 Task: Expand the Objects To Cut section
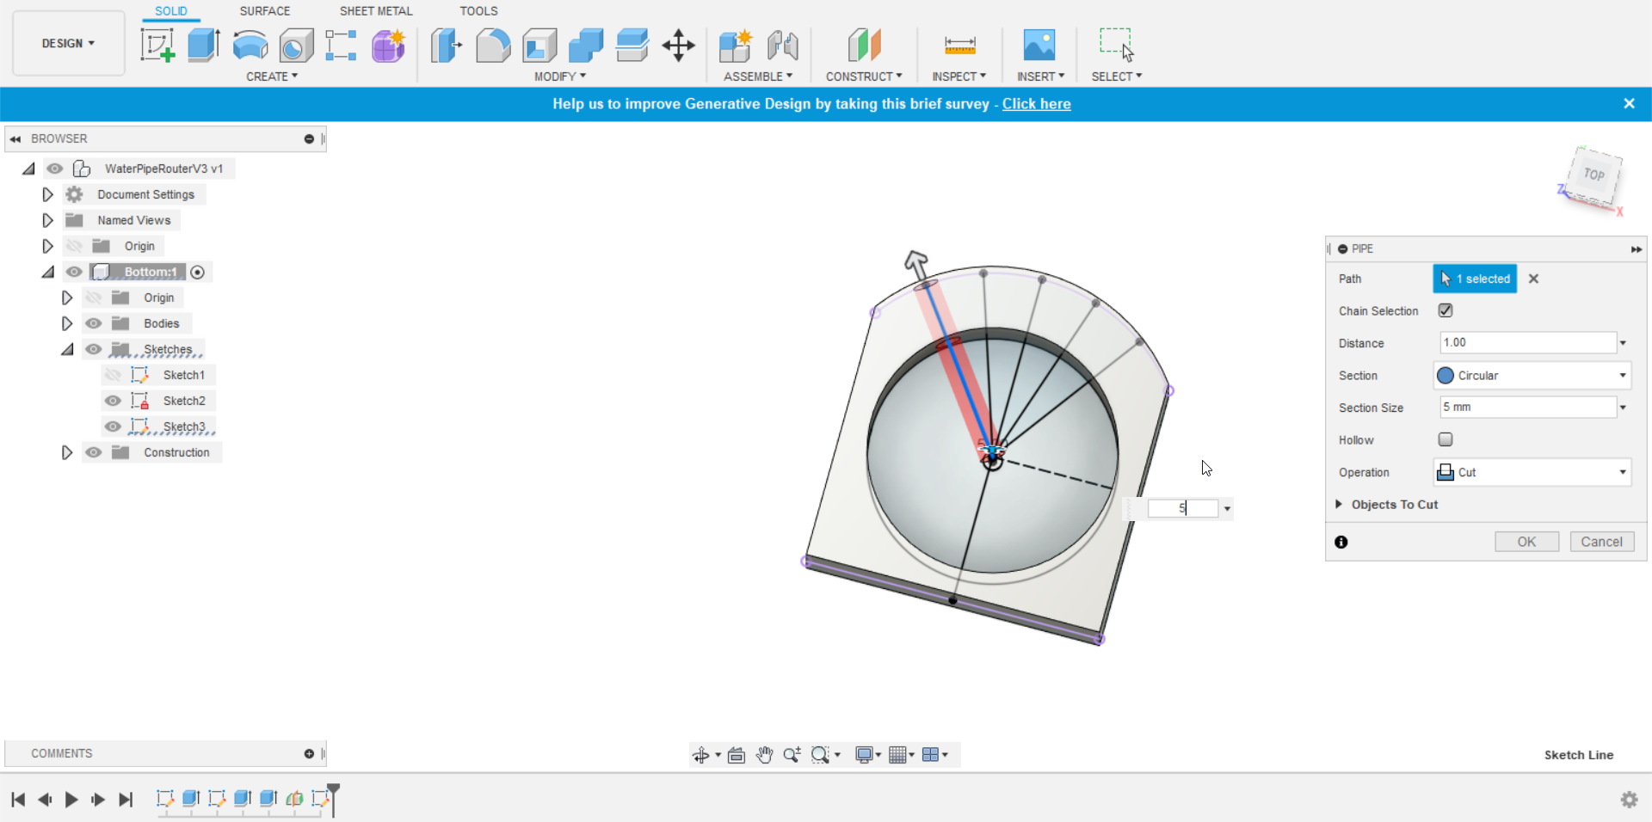tap(1388, 505)
